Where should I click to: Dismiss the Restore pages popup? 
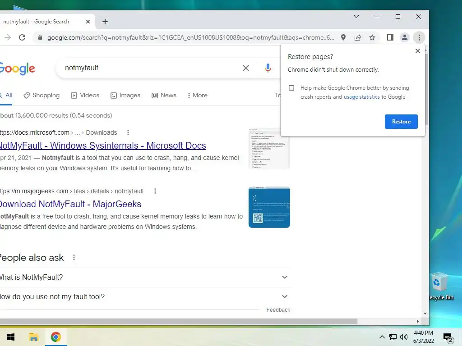(x=417, y=51)
